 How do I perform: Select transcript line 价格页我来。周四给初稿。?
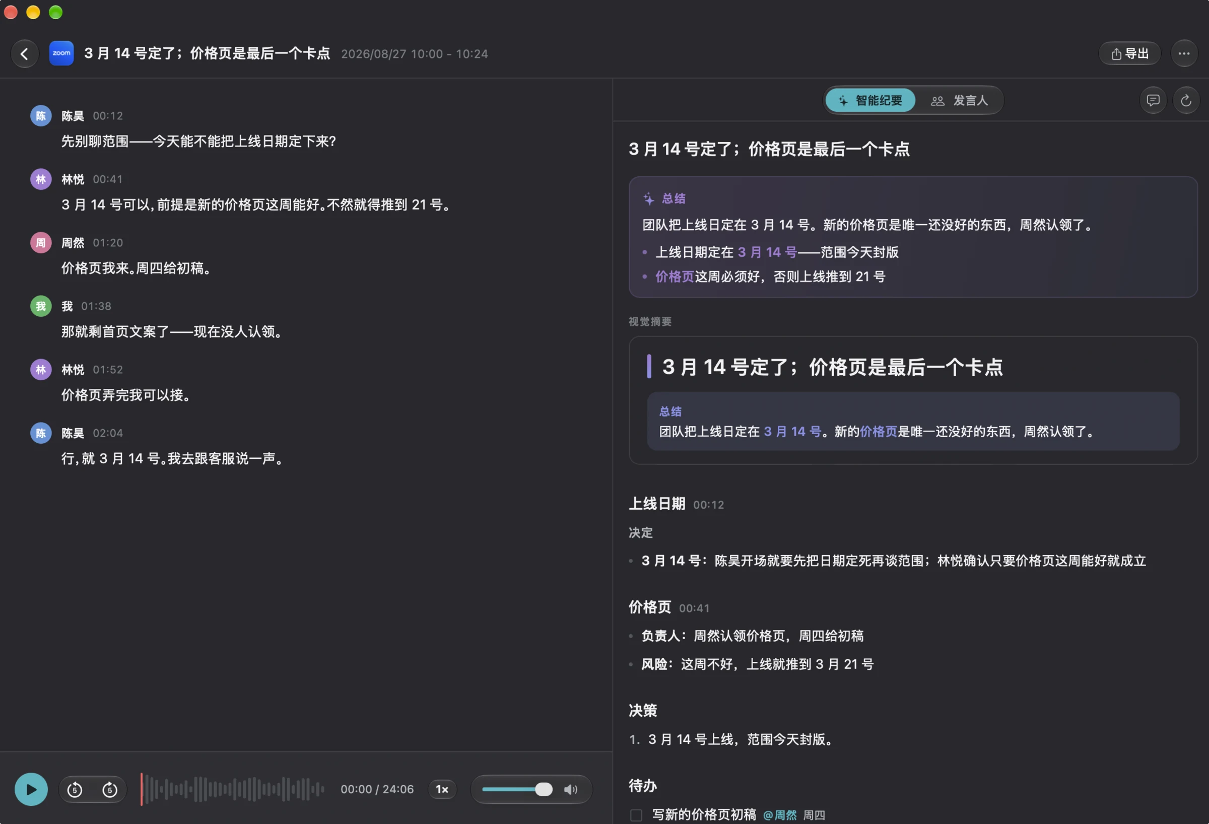(x=136, y=268)
